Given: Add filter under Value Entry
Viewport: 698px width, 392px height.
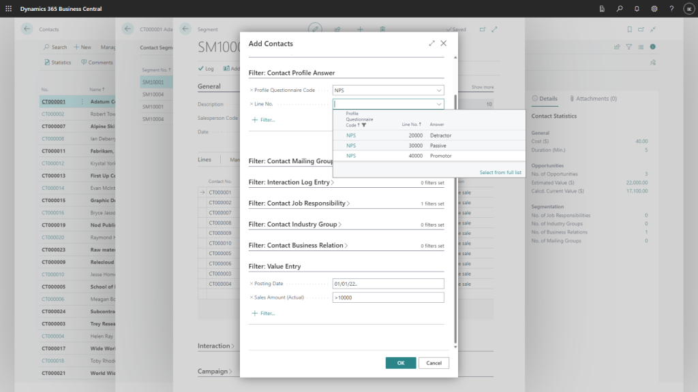Looking at the screenshot, I should [264, 313].
